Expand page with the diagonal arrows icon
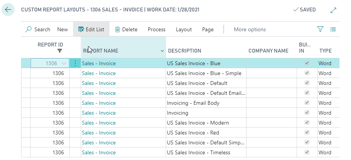 click(x=333, y=10)
